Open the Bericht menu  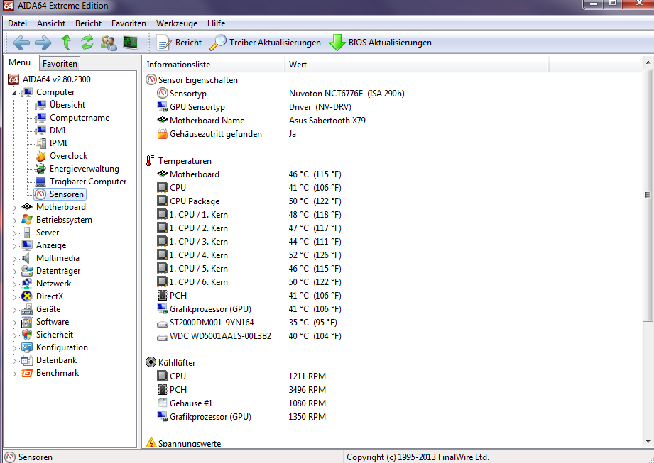[88, 23]
